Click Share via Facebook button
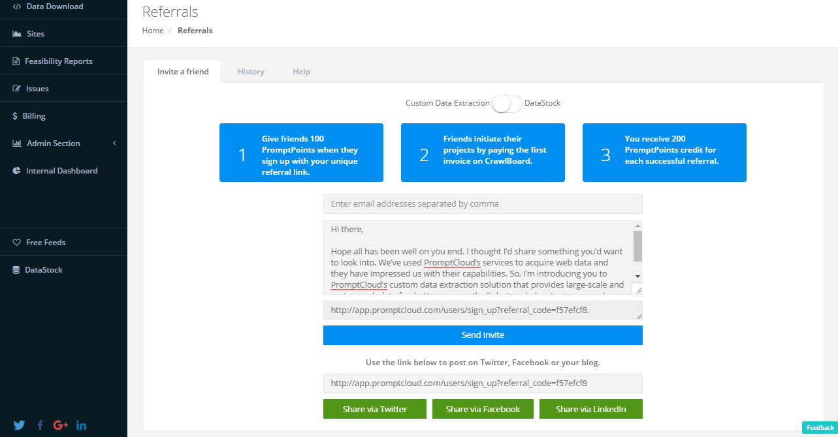This screenshot has height=437, width=838. pos(483,409)
